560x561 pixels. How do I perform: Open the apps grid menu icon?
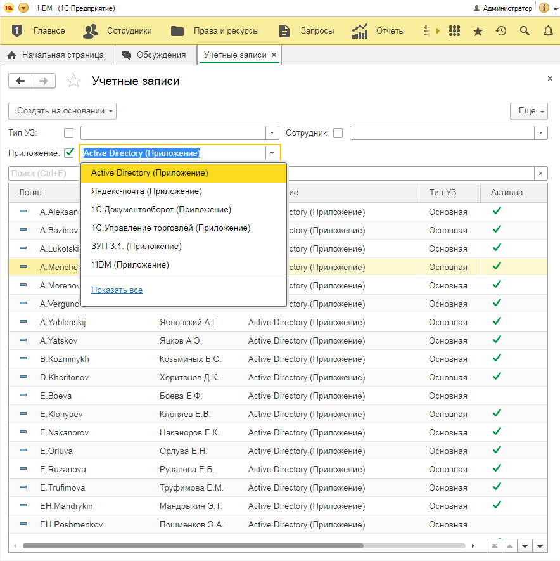click(x=454, y=31)
